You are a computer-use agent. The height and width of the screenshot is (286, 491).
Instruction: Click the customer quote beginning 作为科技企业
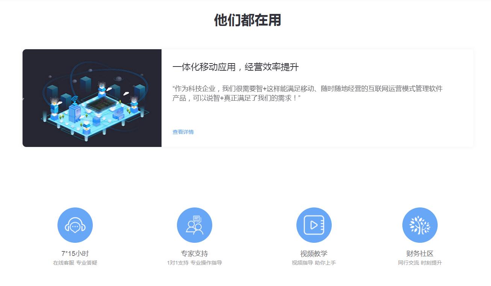coord(308,94)
